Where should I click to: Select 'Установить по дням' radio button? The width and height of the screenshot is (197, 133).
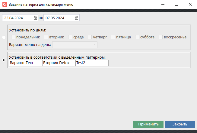[4, 37]
